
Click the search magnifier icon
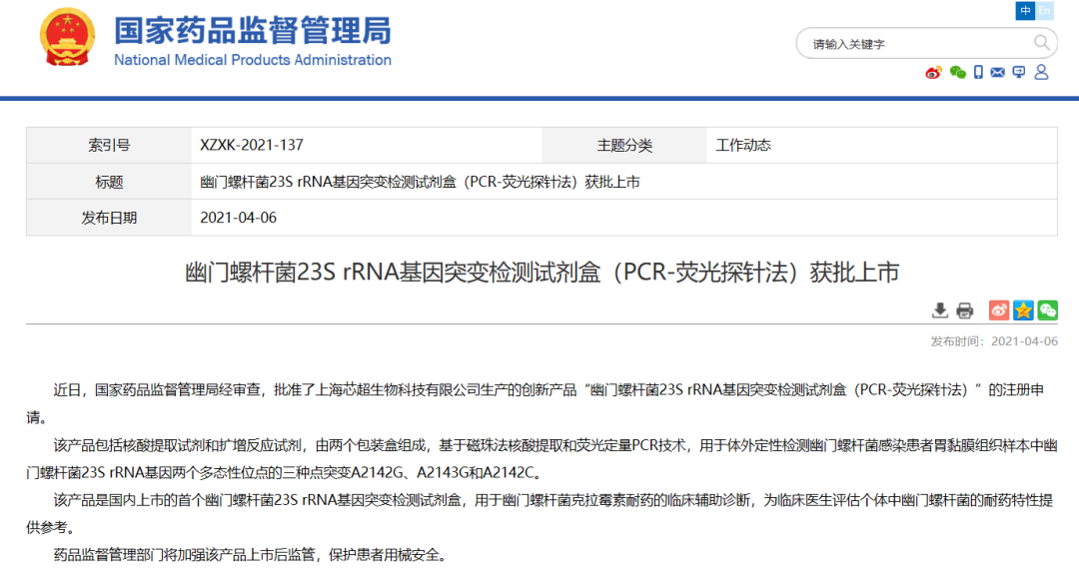pos(1042,43)
